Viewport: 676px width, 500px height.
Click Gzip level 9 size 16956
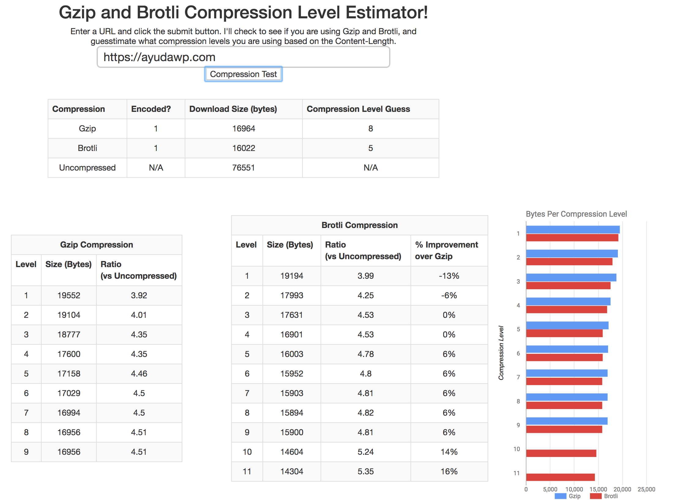pyautogui.click(x=69, y=452)
